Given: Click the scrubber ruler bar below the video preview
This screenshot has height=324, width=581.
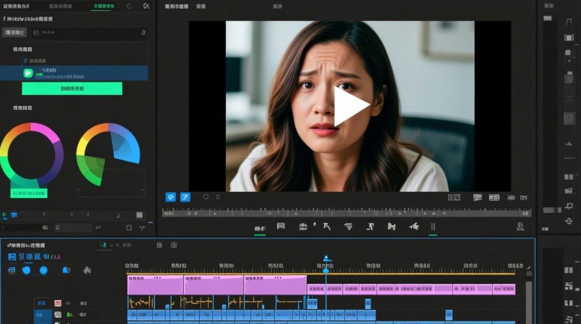Looking at the screenshot, I should (346, 213).
